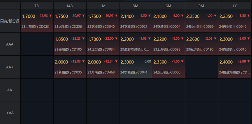Select the AAA rating row label

coord(10,44)
